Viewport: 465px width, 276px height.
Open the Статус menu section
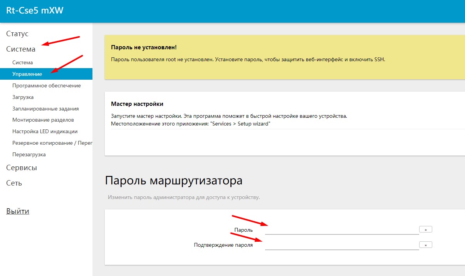coord(17,34)
